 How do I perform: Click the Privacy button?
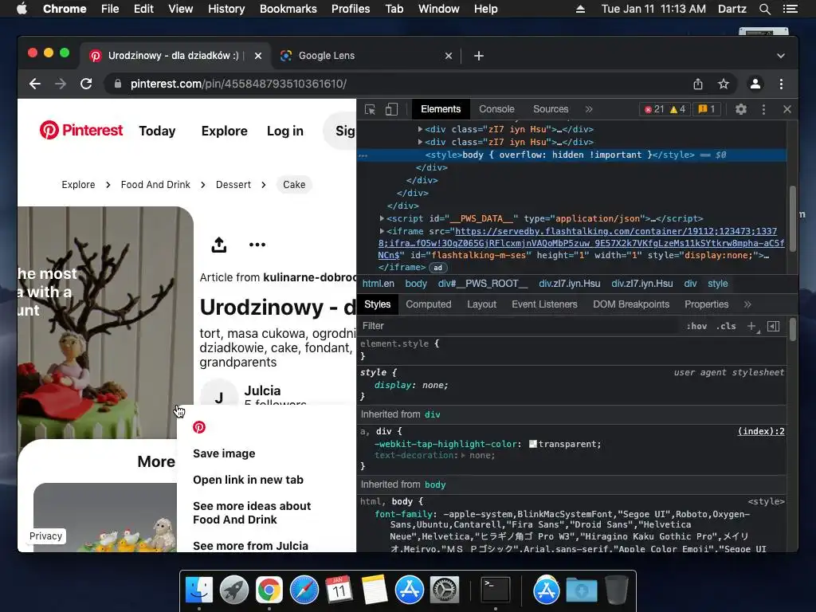pyautogui.click(x=45, y=536)
